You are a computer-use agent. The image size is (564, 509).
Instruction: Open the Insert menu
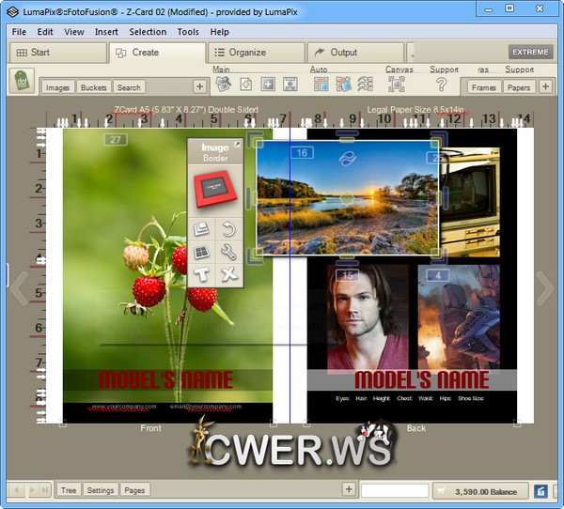[106, 32]
